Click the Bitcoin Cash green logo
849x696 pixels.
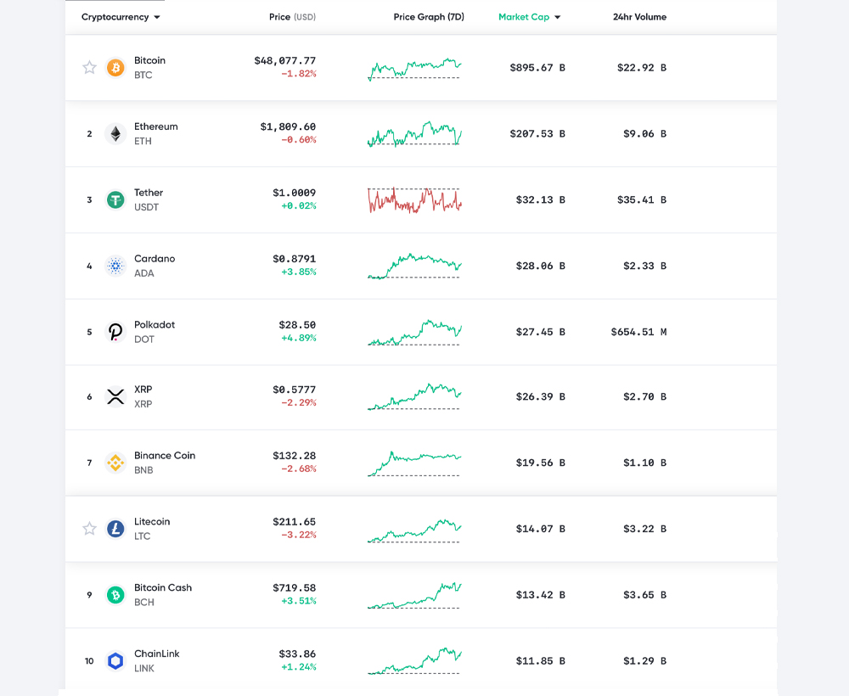[x=115, y=595]
